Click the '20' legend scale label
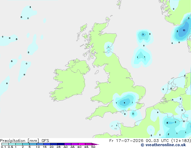Image resolution: width=191 pixels, height=148 pixels. [52, 147]
